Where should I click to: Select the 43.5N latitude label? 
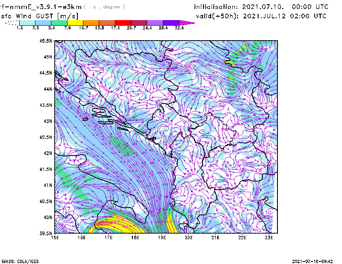46,105
